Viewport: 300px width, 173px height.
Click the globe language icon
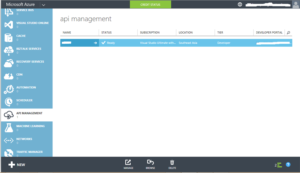click(240, 4)
